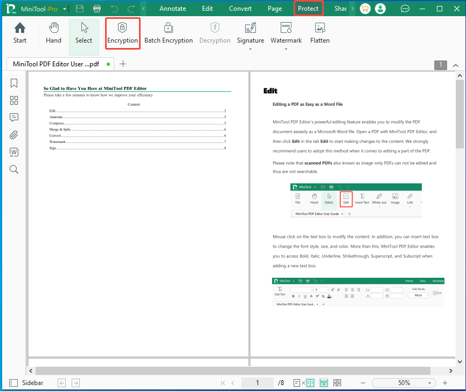
Task: Switch to single page view
Action: 297,383
